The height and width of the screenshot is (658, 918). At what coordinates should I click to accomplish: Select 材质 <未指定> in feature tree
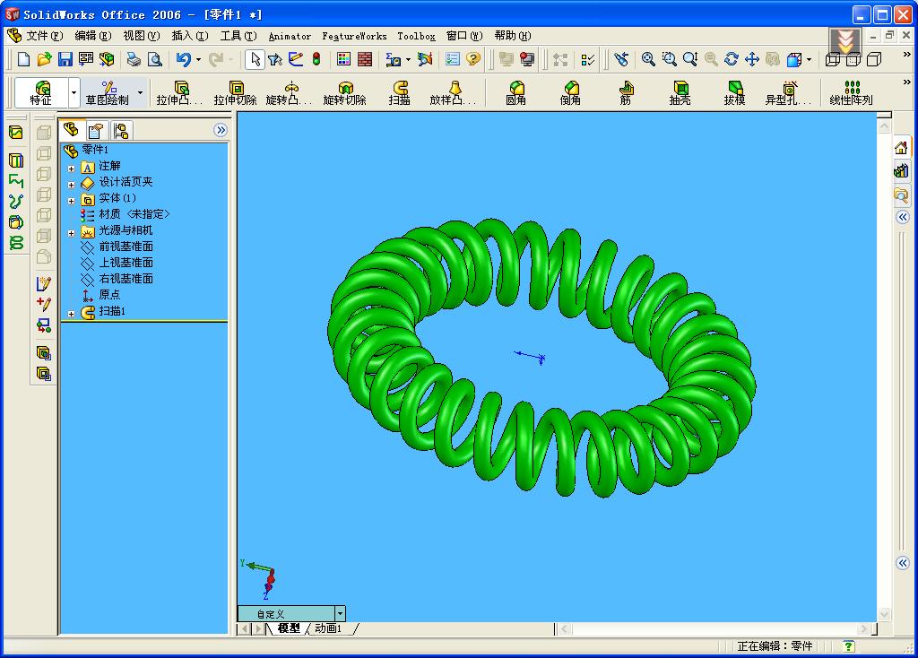point(134,214)
